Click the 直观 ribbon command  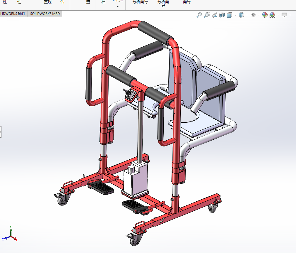pyautogui.click(x=48, y=2)
